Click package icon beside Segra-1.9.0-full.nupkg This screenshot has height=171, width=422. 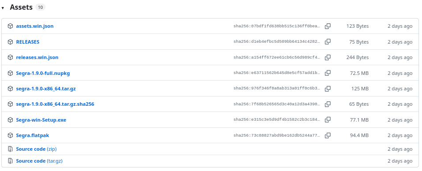[10, 73]
